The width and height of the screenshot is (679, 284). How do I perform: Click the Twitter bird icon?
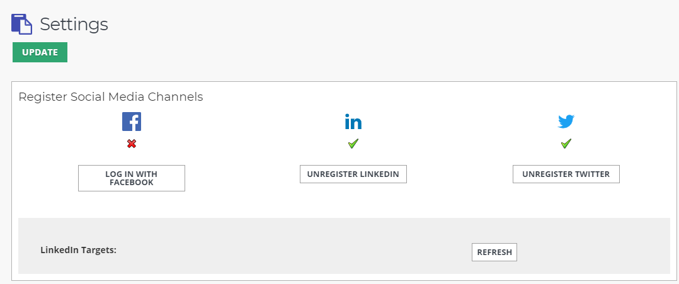(x=566, y=122)
